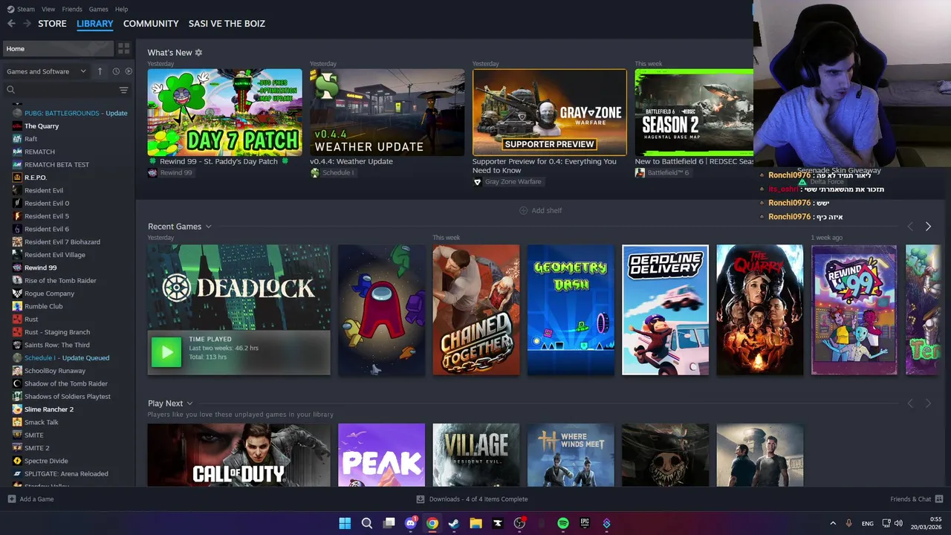
Task: Select Resident Evil Village entry
Action: 54,255
